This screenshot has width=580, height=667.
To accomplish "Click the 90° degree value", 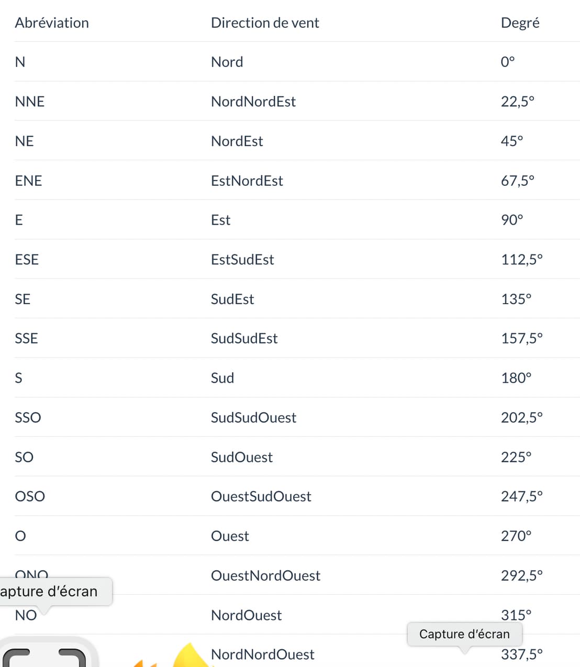I will (x=512, y=220).
